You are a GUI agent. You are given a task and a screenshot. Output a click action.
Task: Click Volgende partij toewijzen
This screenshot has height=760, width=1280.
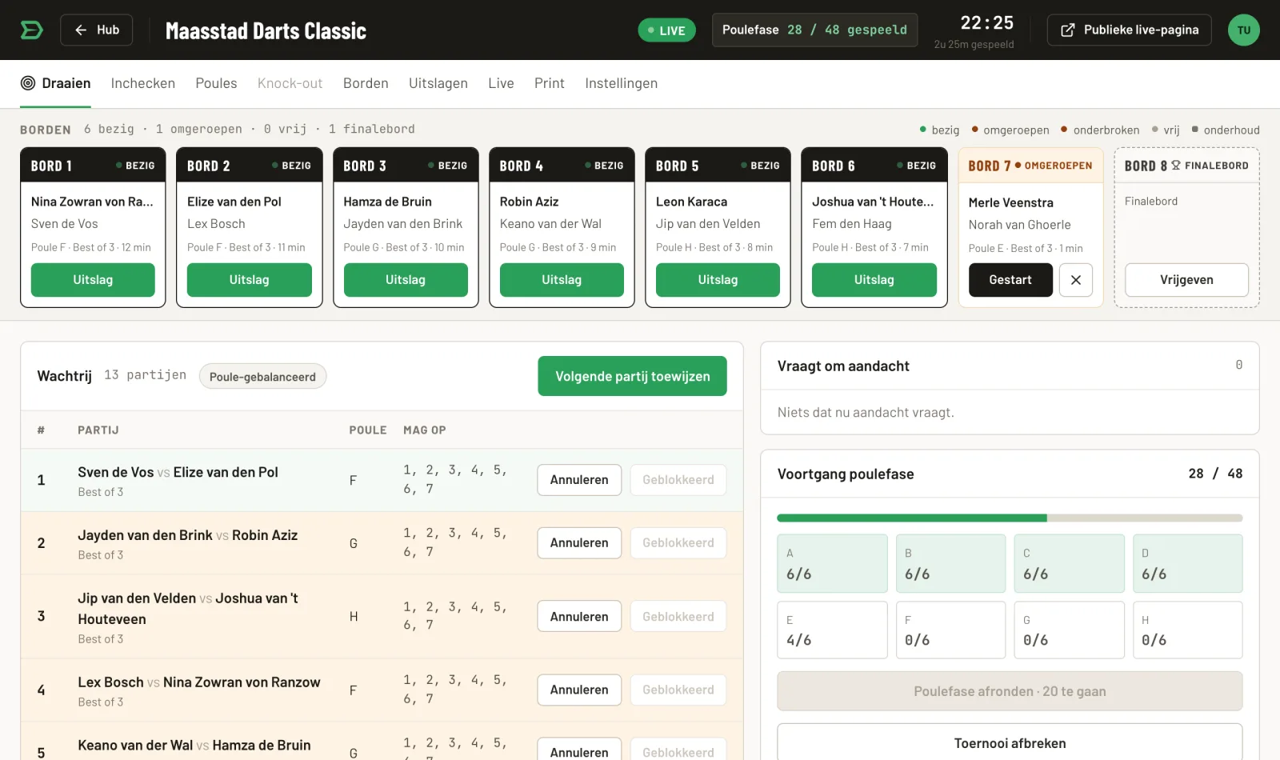click(633, 376)
